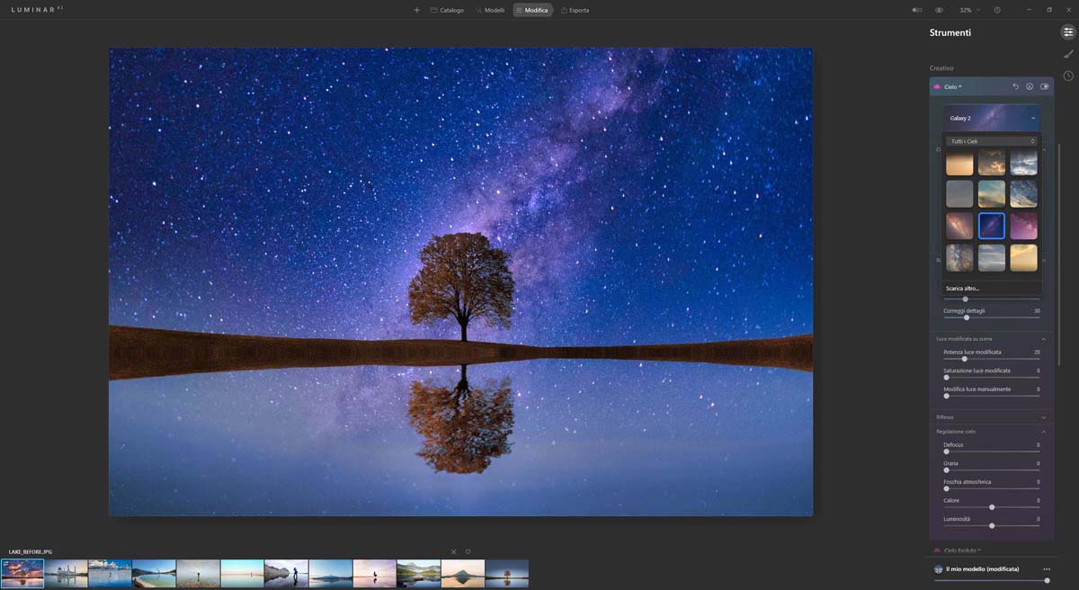This screenshot has width=1079, height=590.
Task: Switch to the Catalogo tab
Action: [x=447, y=10]
